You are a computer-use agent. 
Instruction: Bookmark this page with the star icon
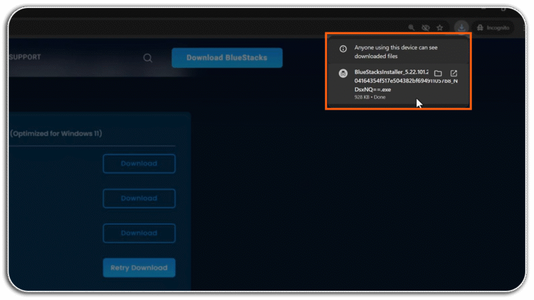coord(440,28)
